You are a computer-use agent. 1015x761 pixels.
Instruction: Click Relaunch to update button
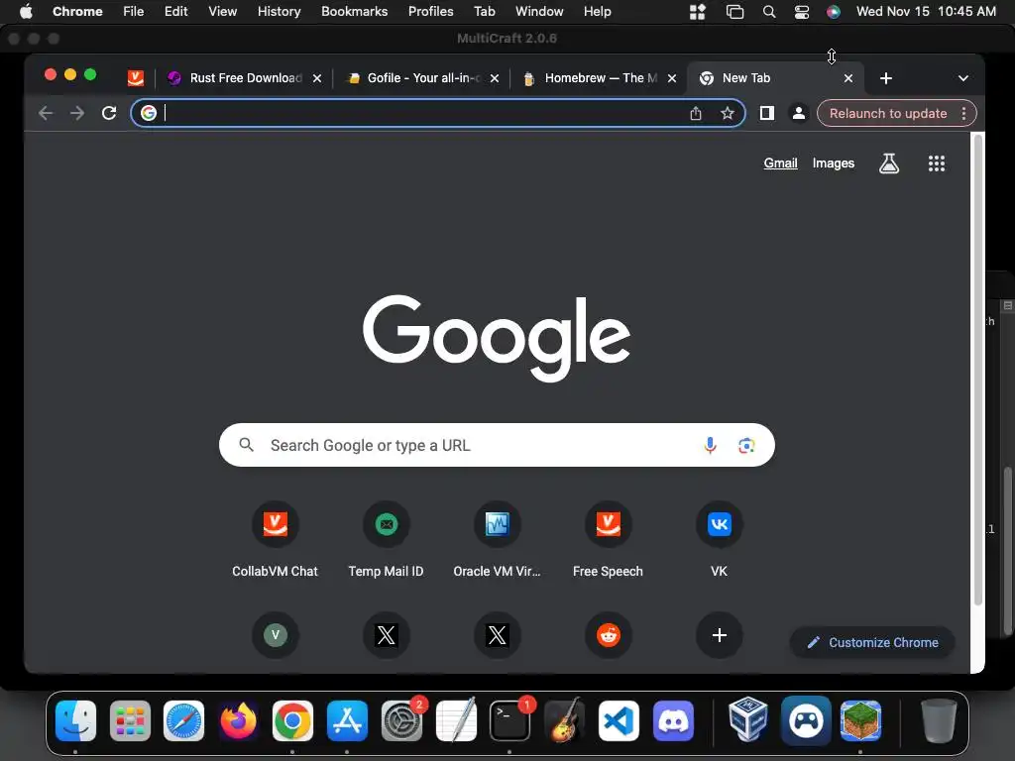888,113
